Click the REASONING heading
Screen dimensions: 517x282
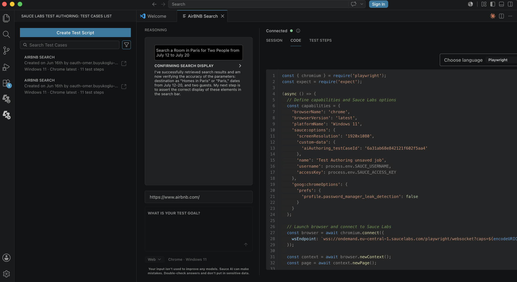156,30
